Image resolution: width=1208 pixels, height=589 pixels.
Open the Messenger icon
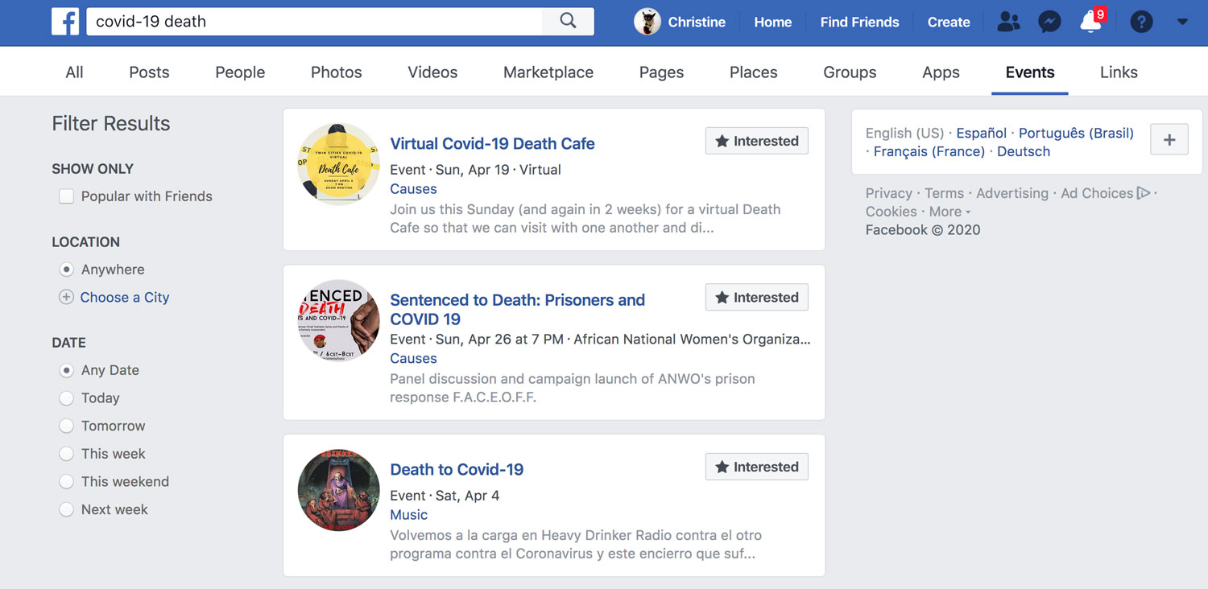pos(1049,22)
